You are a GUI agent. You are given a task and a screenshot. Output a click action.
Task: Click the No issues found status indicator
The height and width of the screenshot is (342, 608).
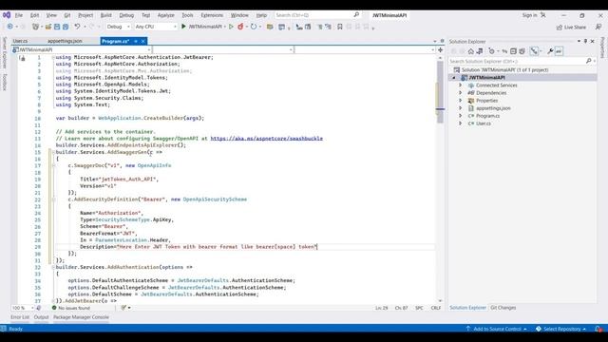[x=71, y=308]
